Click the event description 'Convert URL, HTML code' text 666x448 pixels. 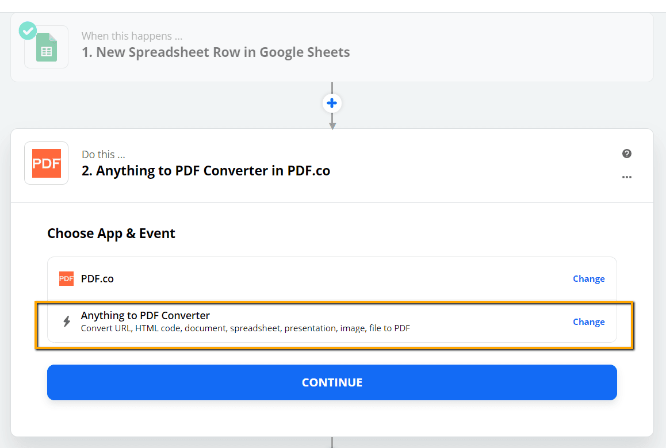click(x=245, y=328)
